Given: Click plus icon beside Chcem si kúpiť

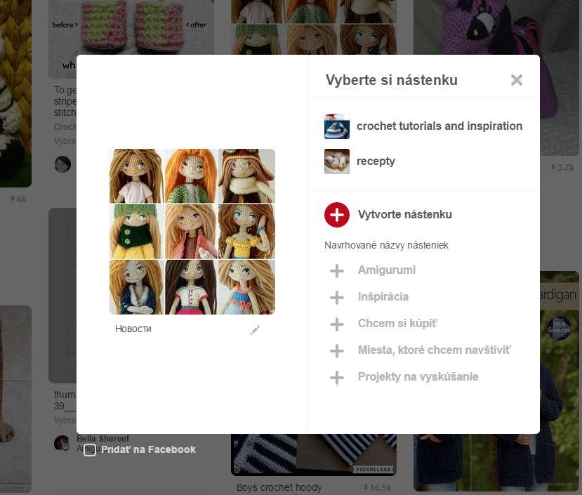Looking at the screenshot, I should click(337, 324).
